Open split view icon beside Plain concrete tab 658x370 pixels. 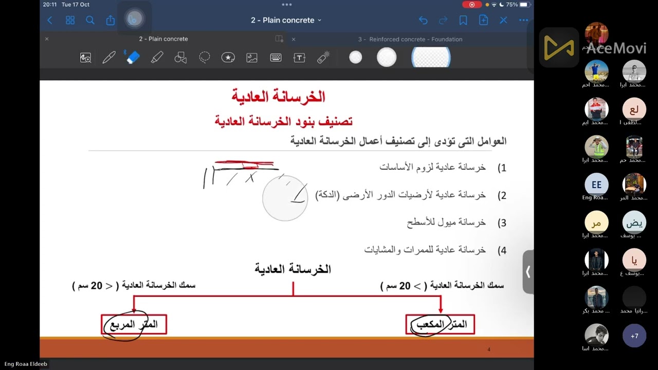279,39
